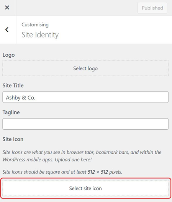Place cursor after 'Ashby & Co.' text
The width and height of the screenshot is (172, 202).
[x=36, y=98]
